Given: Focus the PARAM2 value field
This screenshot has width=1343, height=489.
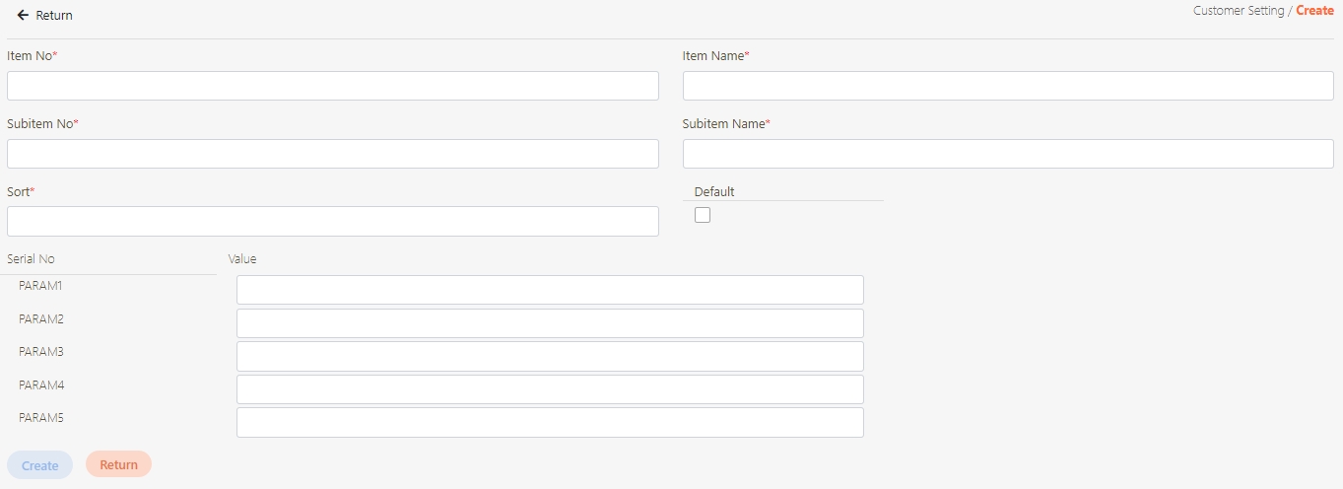Looking at the screenshot, I should coord(550,323).
